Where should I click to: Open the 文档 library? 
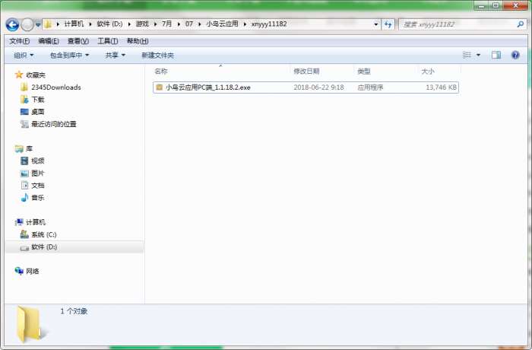pyautogui.click(x=38, y=186)
